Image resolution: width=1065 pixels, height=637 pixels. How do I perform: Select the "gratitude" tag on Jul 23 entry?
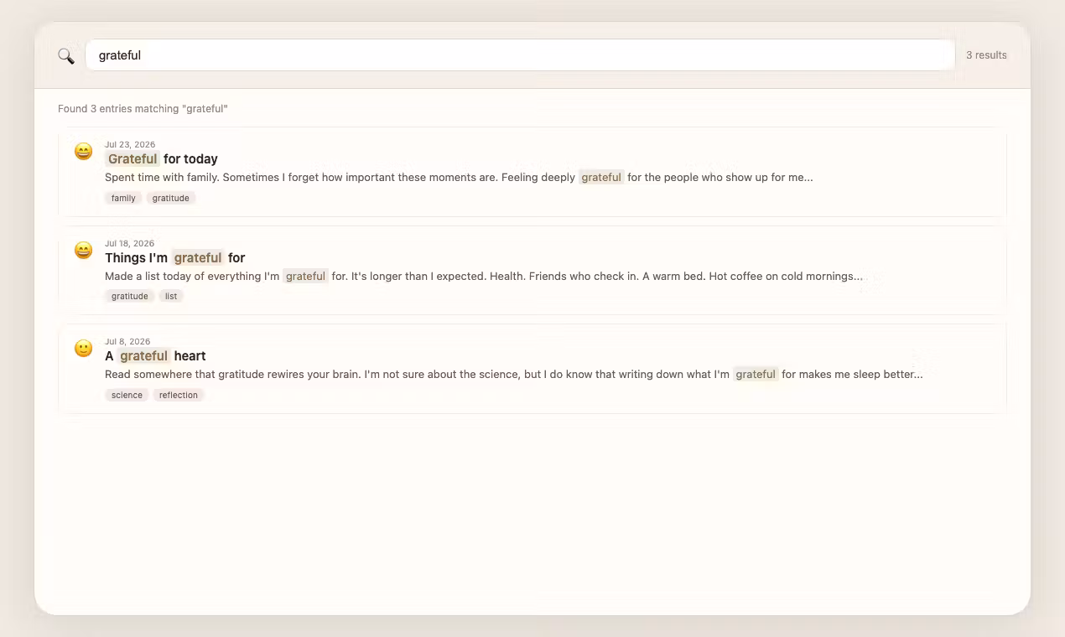point(171,199)
